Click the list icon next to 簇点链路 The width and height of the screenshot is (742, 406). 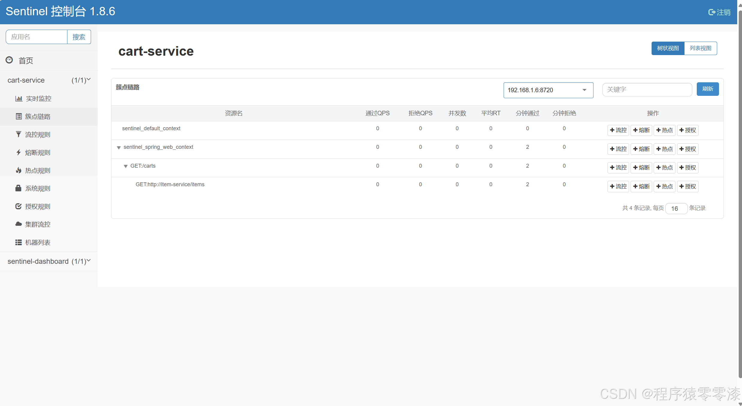(x=19, y=116)
